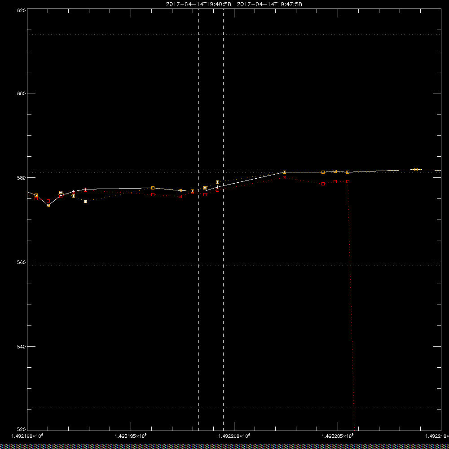Click the y-axis label 580

point(22,177)
